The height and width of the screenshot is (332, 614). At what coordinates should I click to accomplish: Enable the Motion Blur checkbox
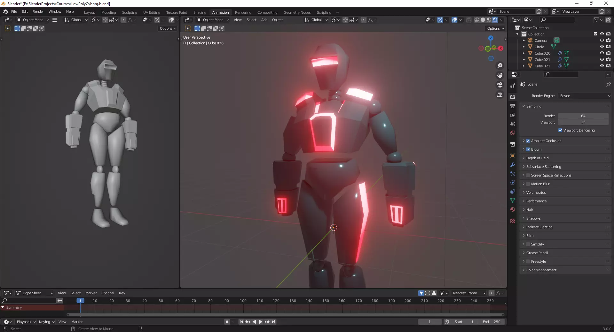click(528, 184)
